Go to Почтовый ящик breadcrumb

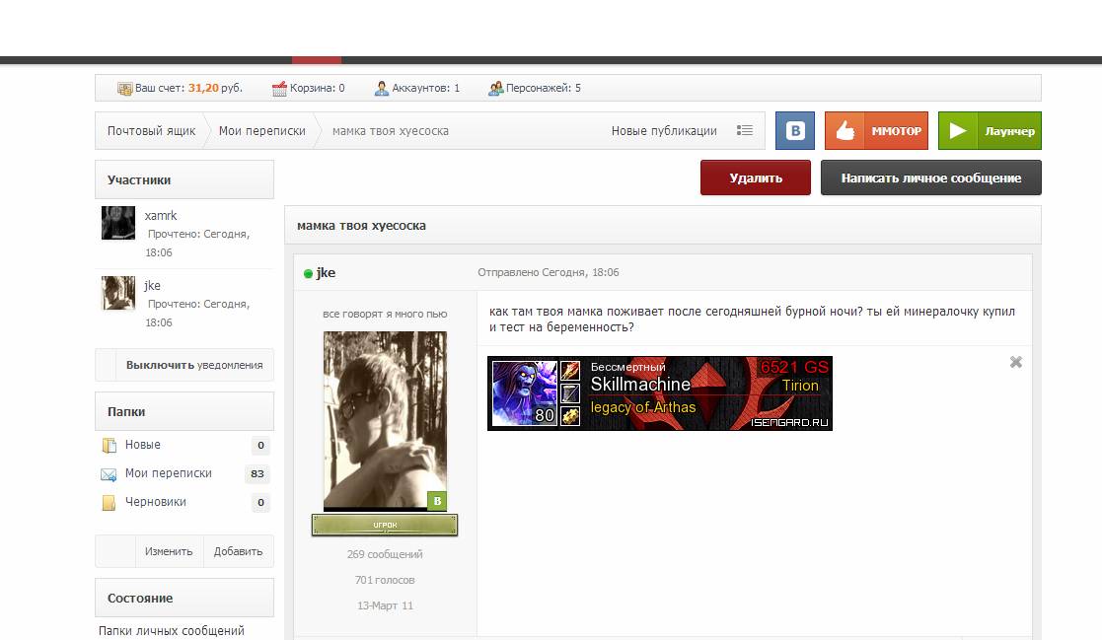pyautogui.click(x=151, y=131)
